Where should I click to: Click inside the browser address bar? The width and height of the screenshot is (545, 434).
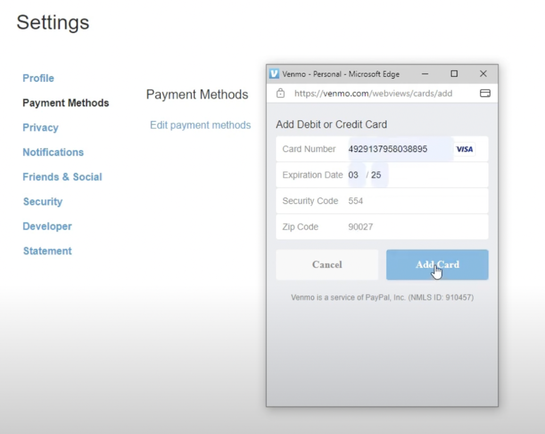pyautogui.click(x=373, y=93)
